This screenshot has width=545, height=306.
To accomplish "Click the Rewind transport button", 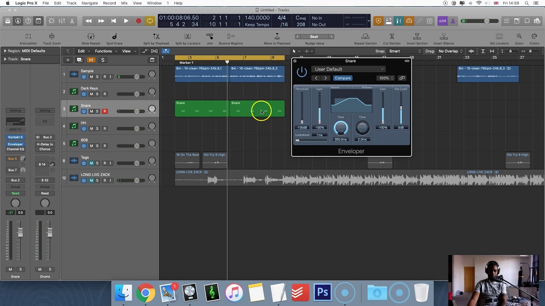I will tap(89, 21).
